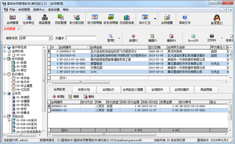Click contract grid horizontal scrollbar thumb
This screenshot has width=235, height=144.
[81, 82]
